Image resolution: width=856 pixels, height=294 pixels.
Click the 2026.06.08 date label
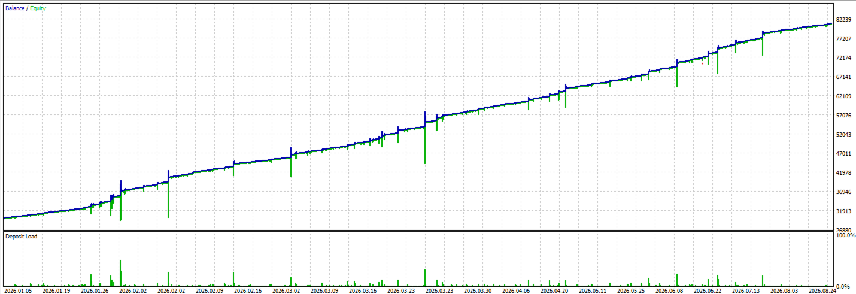(x=669, y=290)
